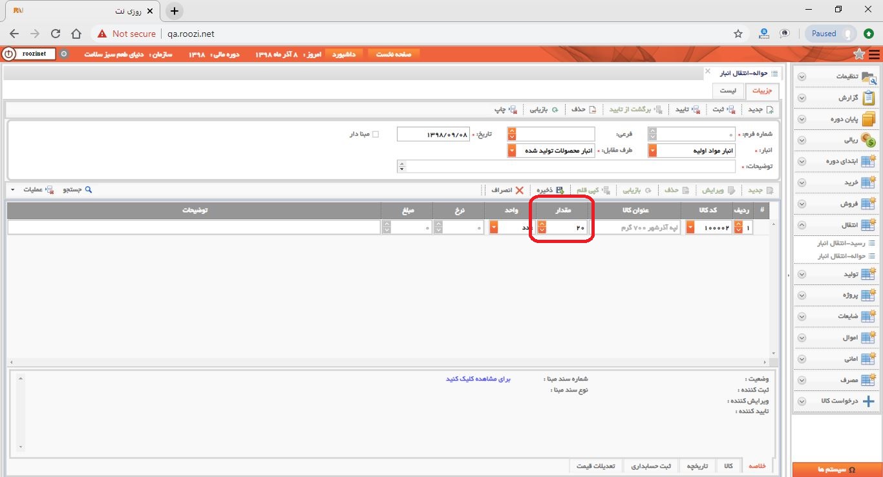Toggle the مبنا دار checkbox
This screenshot has height=477, width=883.
pos(376,134)
